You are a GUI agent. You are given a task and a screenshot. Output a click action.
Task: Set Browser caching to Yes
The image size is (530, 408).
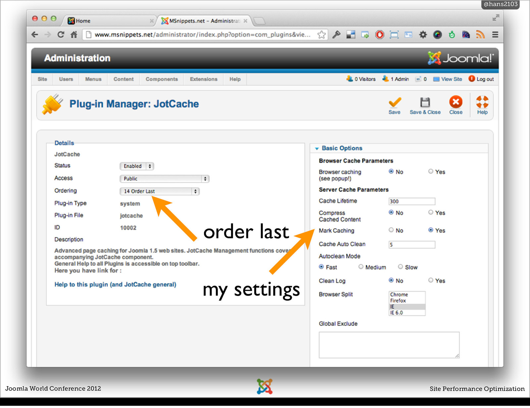click(x=431, y=172)
